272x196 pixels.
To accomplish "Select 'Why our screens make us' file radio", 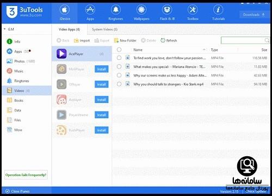I will click(x=119, y=75).
